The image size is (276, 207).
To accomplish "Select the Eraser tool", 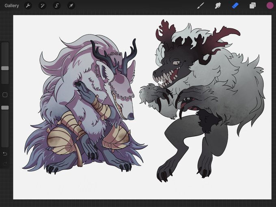I will pyautogui.click(x=235, y=6).
